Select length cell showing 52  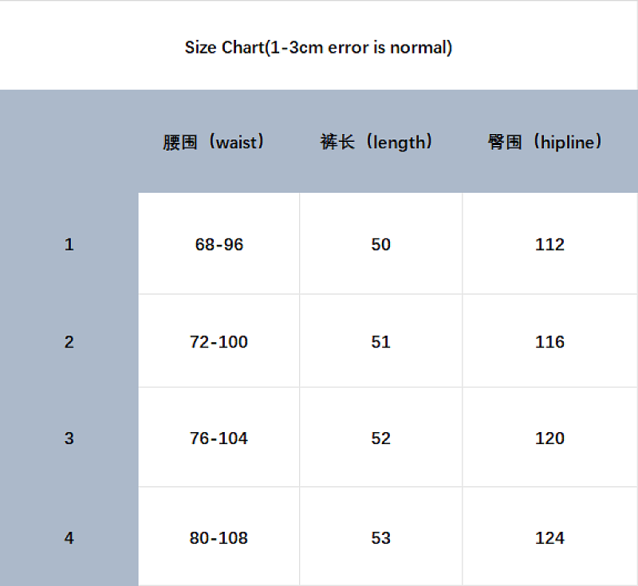click(381, 437)
